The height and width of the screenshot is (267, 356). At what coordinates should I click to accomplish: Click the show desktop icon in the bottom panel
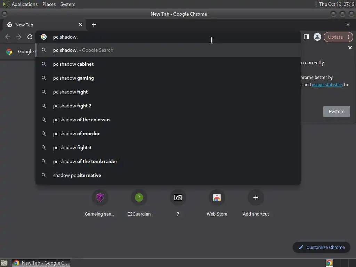click(x=4, y=263)
